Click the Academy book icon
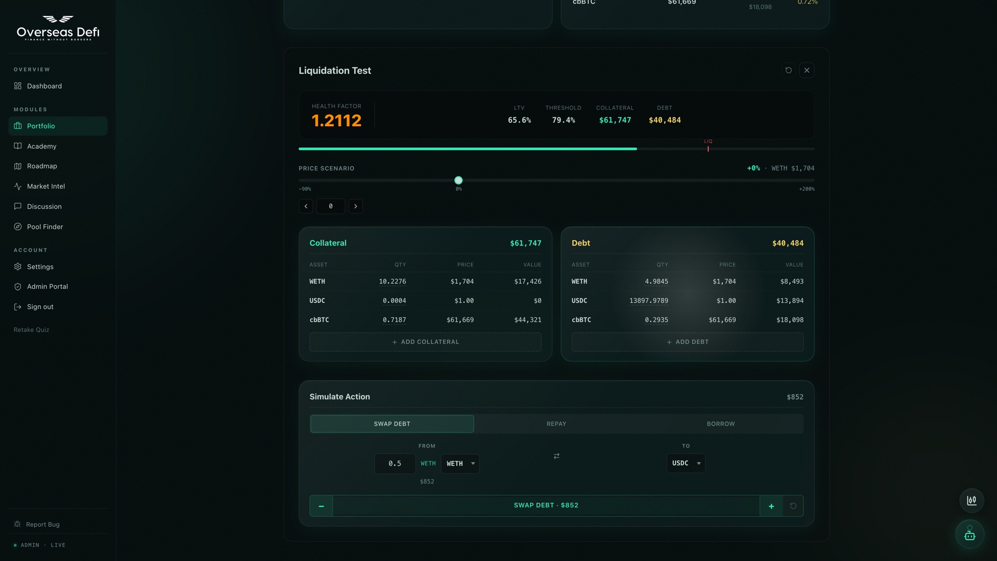997x561 pixels. click(18, 146)
